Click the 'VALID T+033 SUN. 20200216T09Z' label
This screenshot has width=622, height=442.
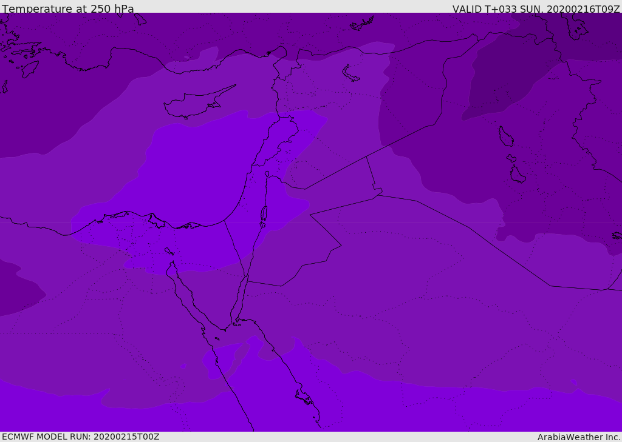pyautogui.click(x=536, y=9)
